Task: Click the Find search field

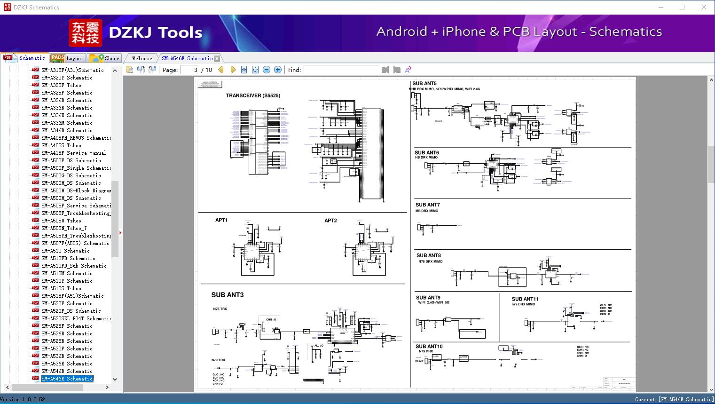Action: 341,70
